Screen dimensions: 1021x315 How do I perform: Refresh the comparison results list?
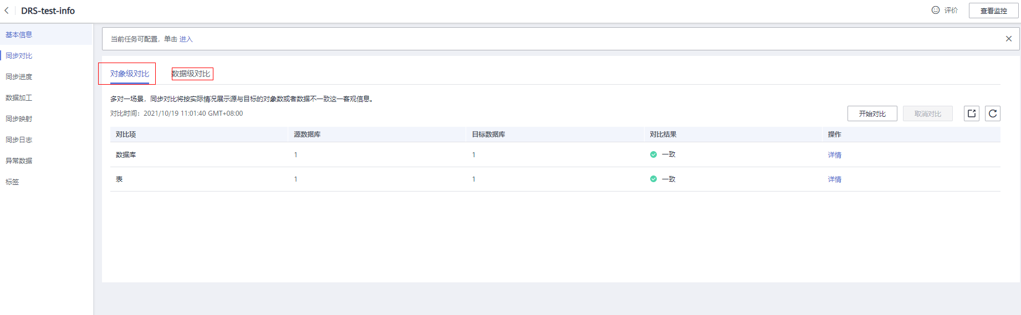point(993,113)
